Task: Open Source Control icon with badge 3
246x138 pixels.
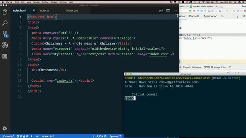Action: point(5,34)
